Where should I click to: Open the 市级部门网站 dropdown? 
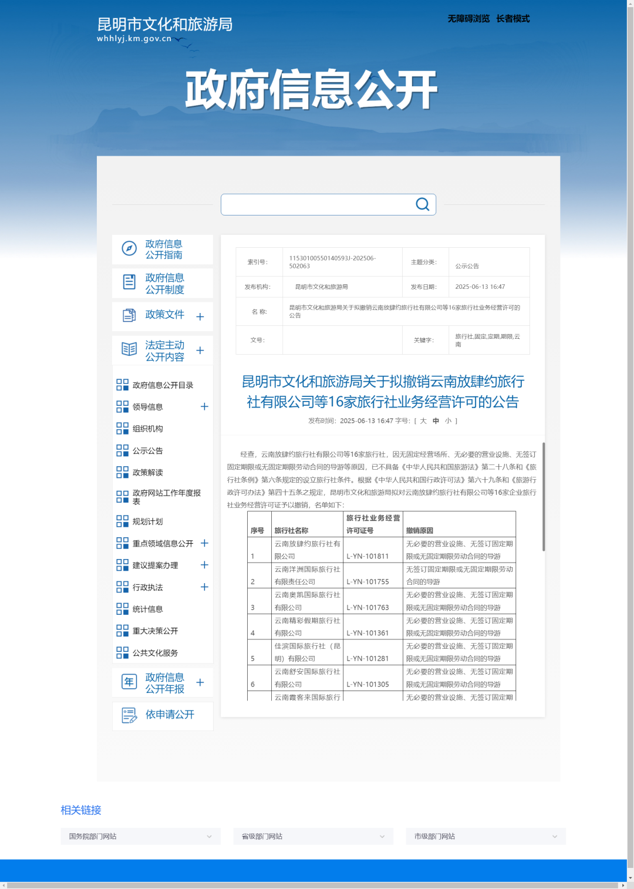pyautogui.click(x=485, y=836)
